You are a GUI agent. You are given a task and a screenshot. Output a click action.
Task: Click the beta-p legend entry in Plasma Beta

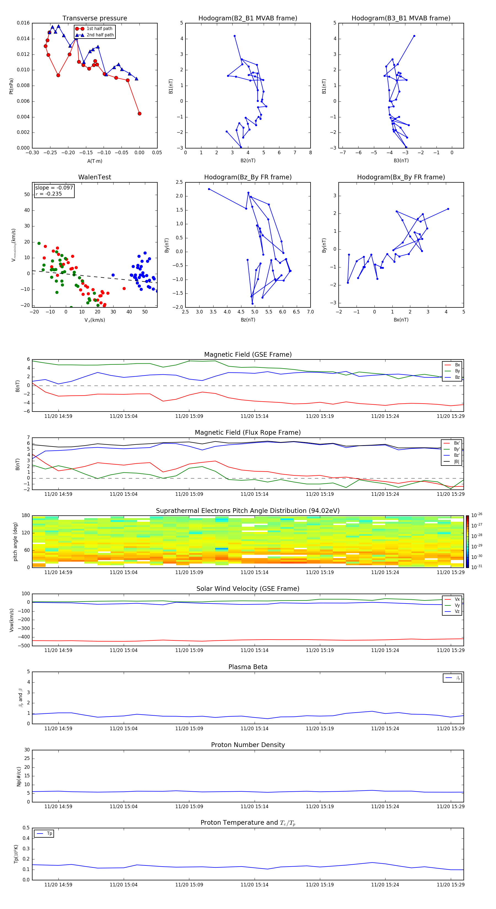(452, 678)
